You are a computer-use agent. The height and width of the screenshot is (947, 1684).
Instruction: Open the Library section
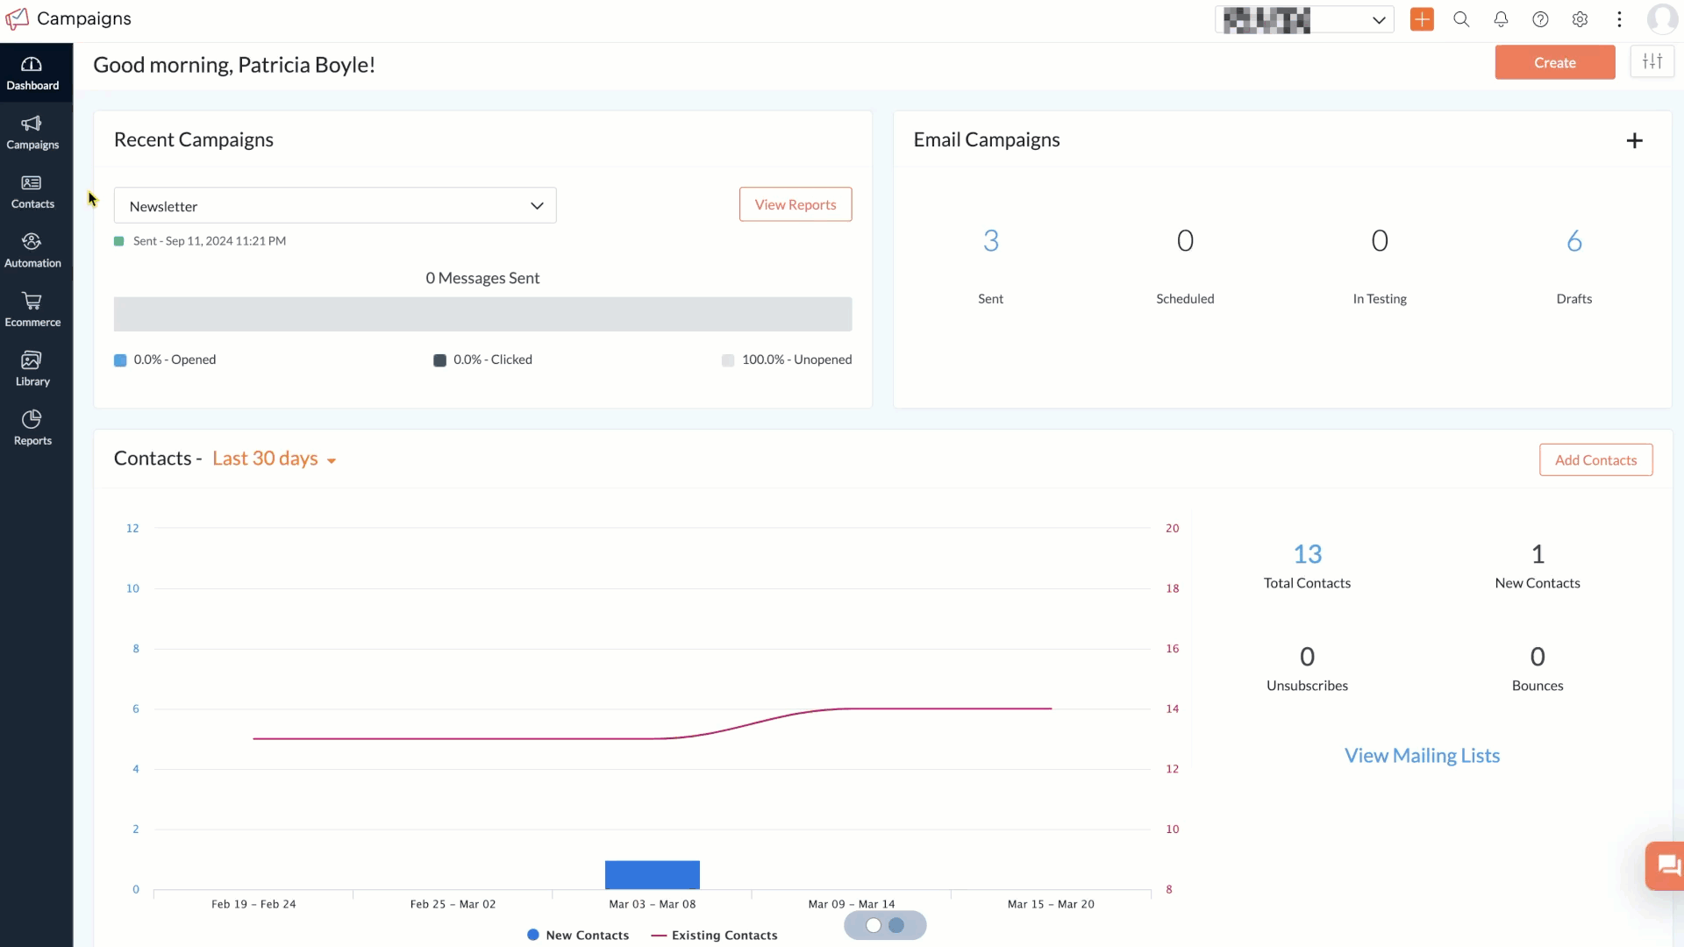tap(32, 369)
